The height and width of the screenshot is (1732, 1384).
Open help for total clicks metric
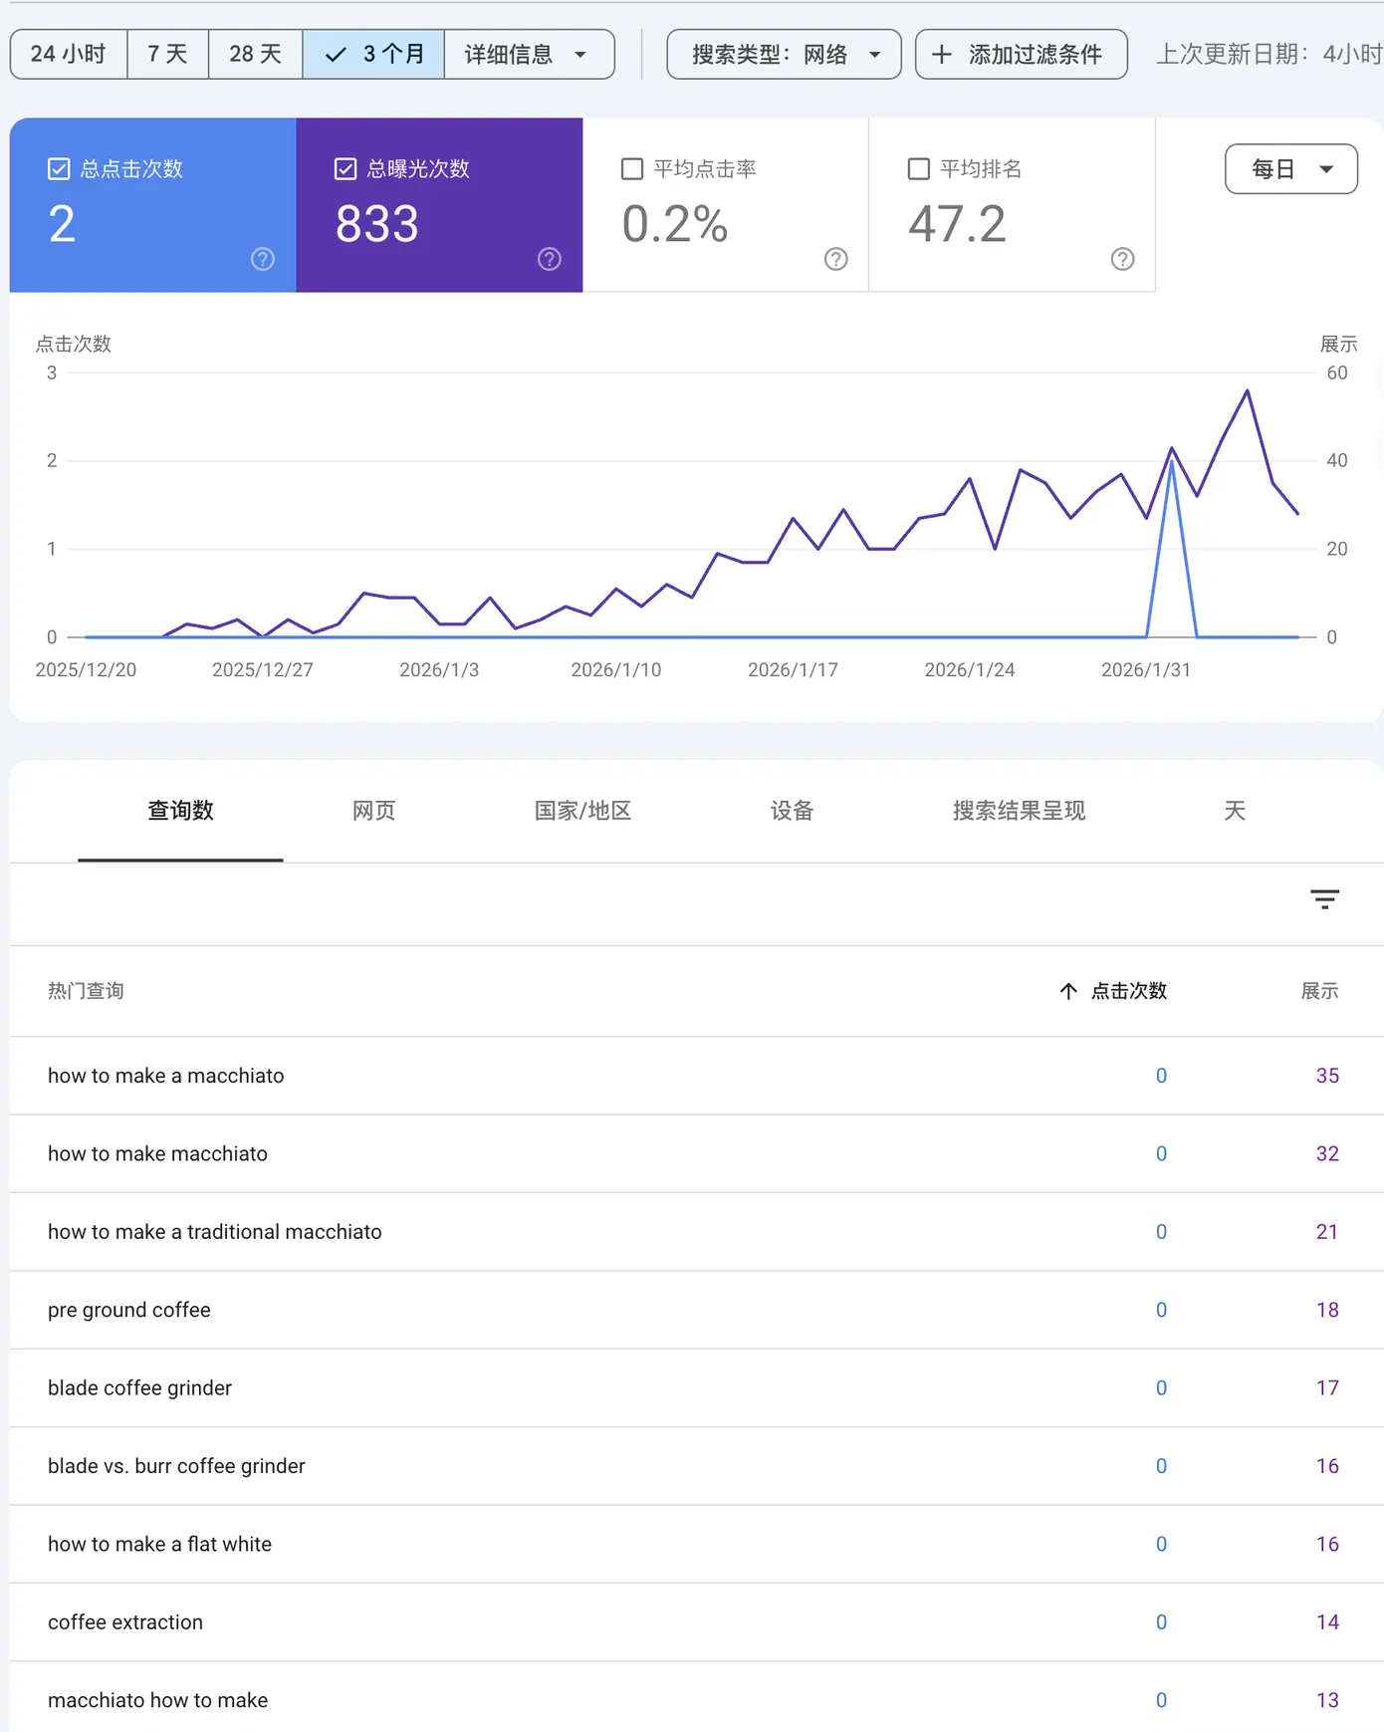coord(263,259)
